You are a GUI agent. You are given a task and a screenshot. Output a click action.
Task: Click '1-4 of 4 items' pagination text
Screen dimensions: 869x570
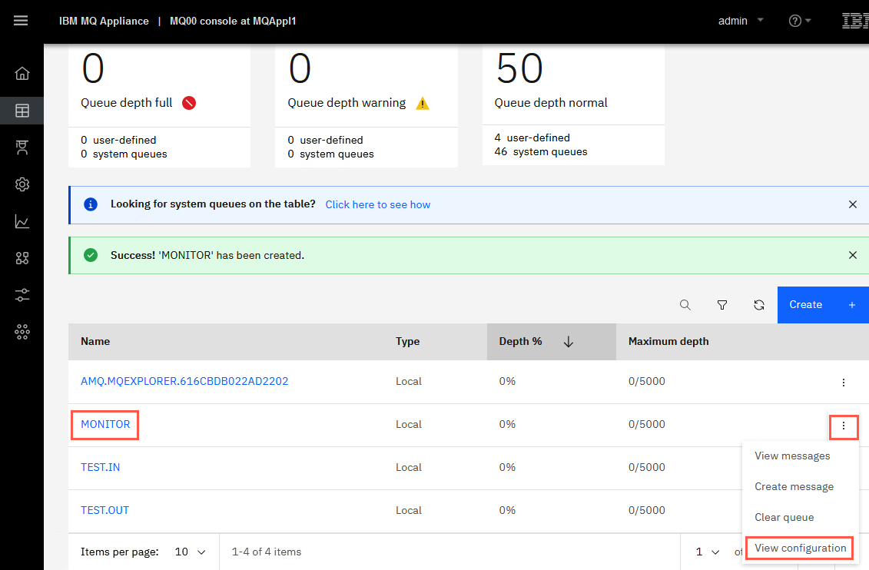[x=267, y=552]
